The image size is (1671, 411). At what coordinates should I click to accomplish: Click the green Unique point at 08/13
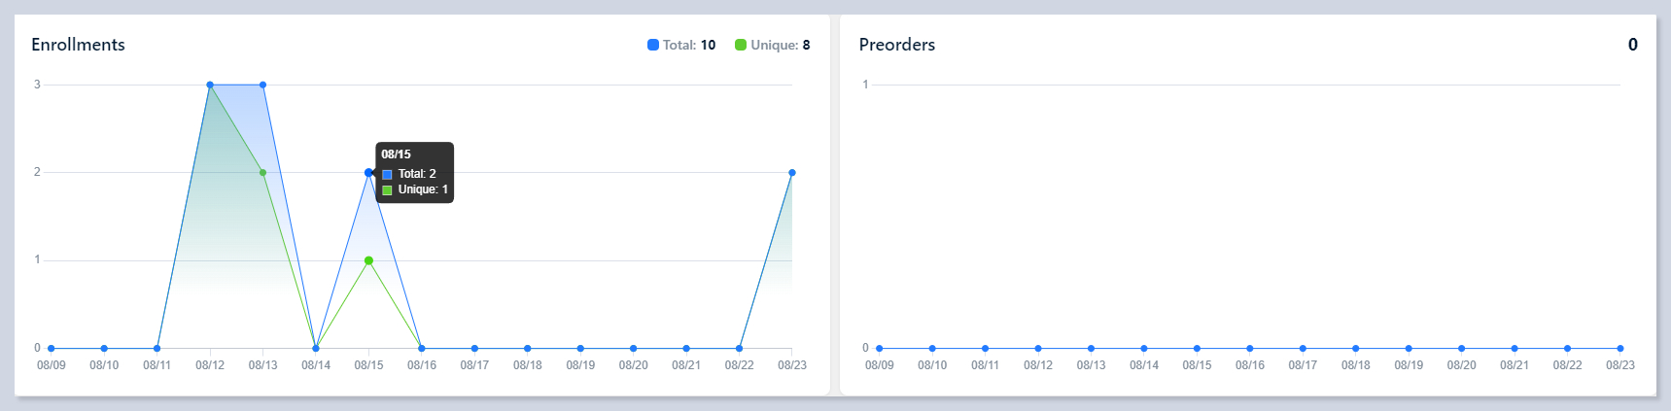262,173
